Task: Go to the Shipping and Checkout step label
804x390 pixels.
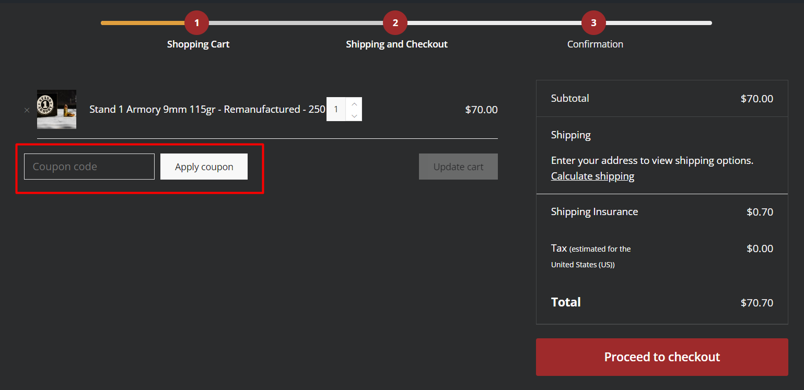Action: point(397,44)
